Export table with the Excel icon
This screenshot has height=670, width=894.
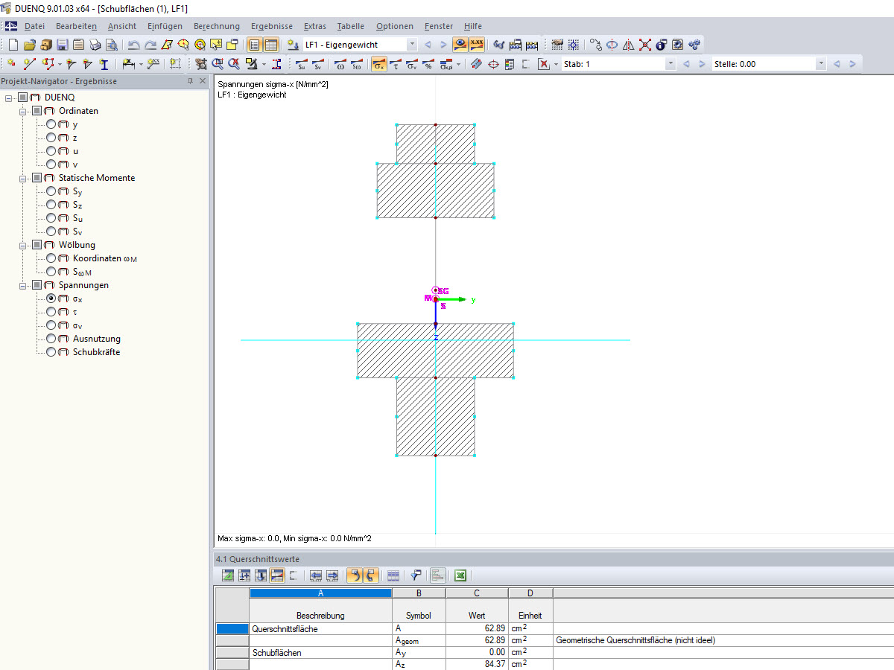[x=460, y=575]
